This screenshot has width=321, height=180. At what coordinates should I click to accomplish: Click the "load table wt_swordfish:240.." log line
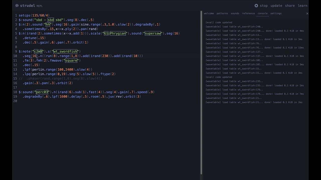click(x=234, y=27)
